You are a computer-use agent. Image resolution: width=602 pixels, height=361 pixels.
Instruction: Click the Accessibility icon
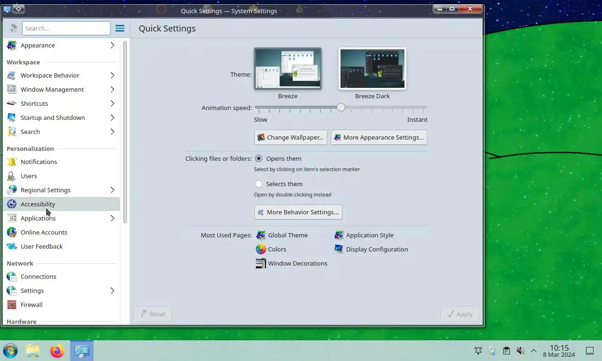click(12, 204)
